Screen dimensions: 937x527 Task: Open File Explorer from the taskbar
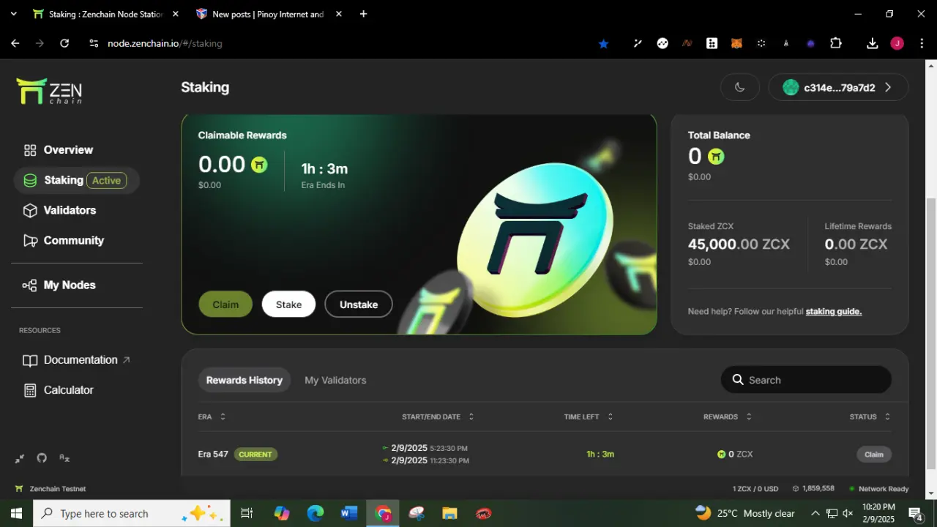[x=449, y=513]
